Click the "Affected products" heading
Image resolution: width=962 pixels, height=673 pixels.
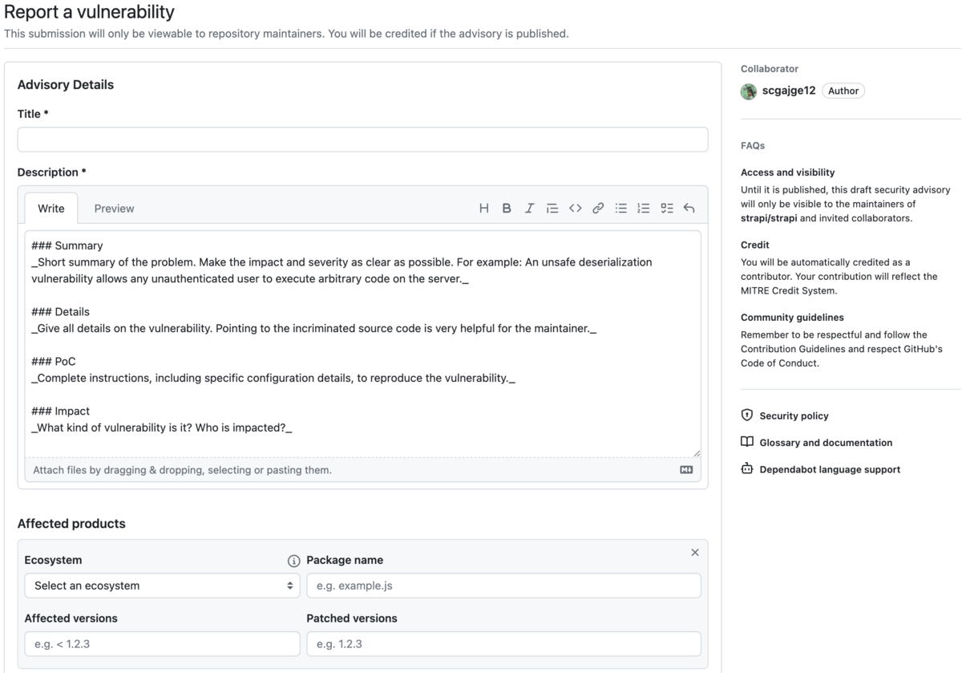pos(71,524)
